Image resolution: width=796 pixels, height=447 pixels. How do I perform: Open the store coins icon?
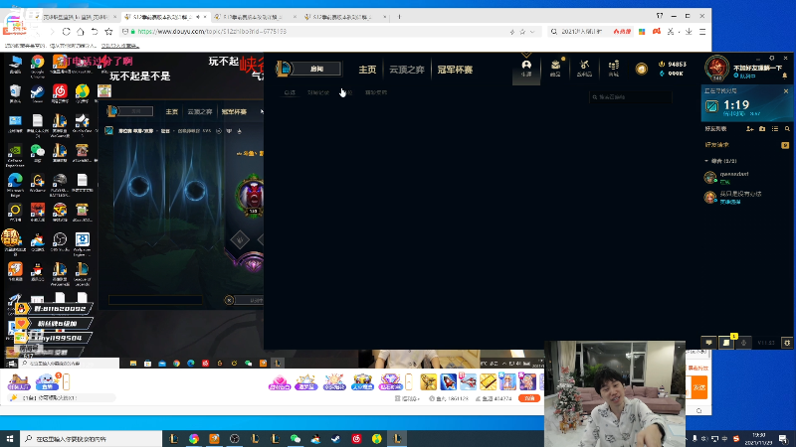coord(613,68)
